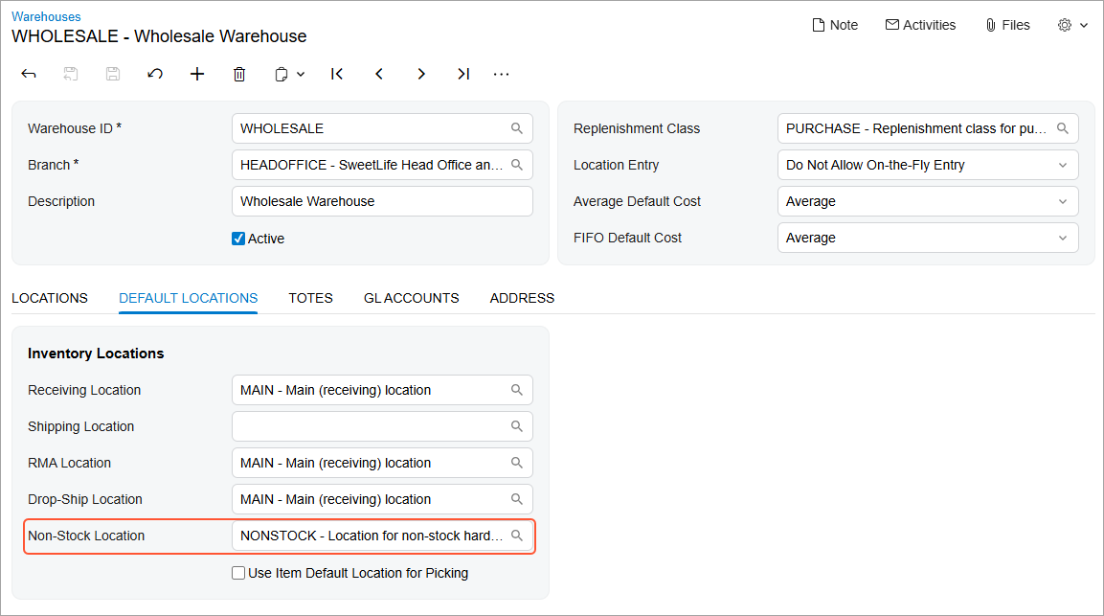The height and width of the screenshot is (616, 1104).
Task: Switch to the GL Accounts tab
Action: tap(411, 298)
